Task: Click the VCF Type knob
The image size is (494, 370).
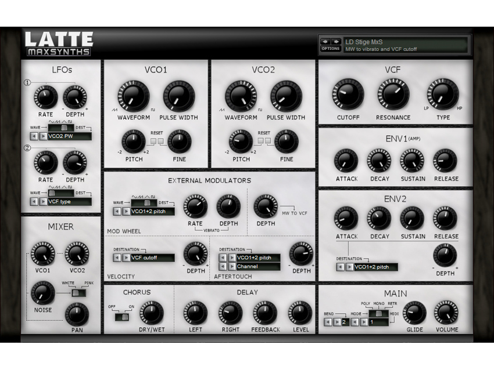Action: pyautogui.click(x=443, y=95)
